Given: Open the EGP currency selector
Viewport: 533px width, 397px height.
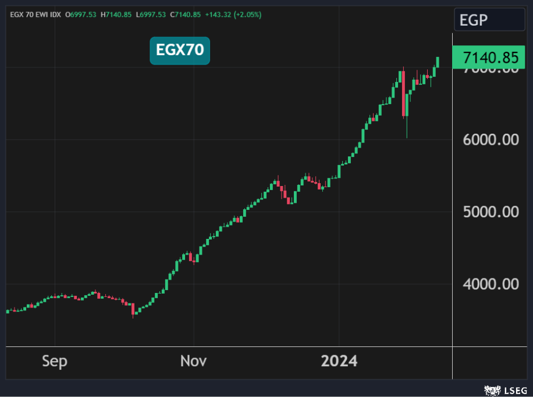Looking at the screenshot, I should pos(489,20).
